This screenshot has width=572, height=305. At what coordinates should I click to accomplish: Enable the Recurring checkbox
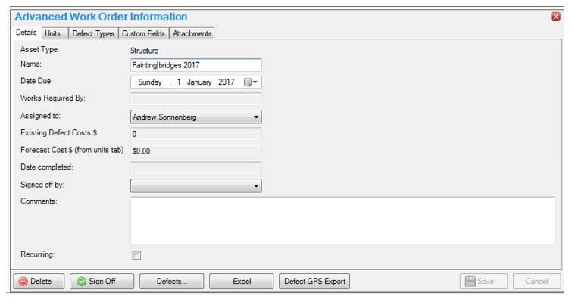[136, 255]
